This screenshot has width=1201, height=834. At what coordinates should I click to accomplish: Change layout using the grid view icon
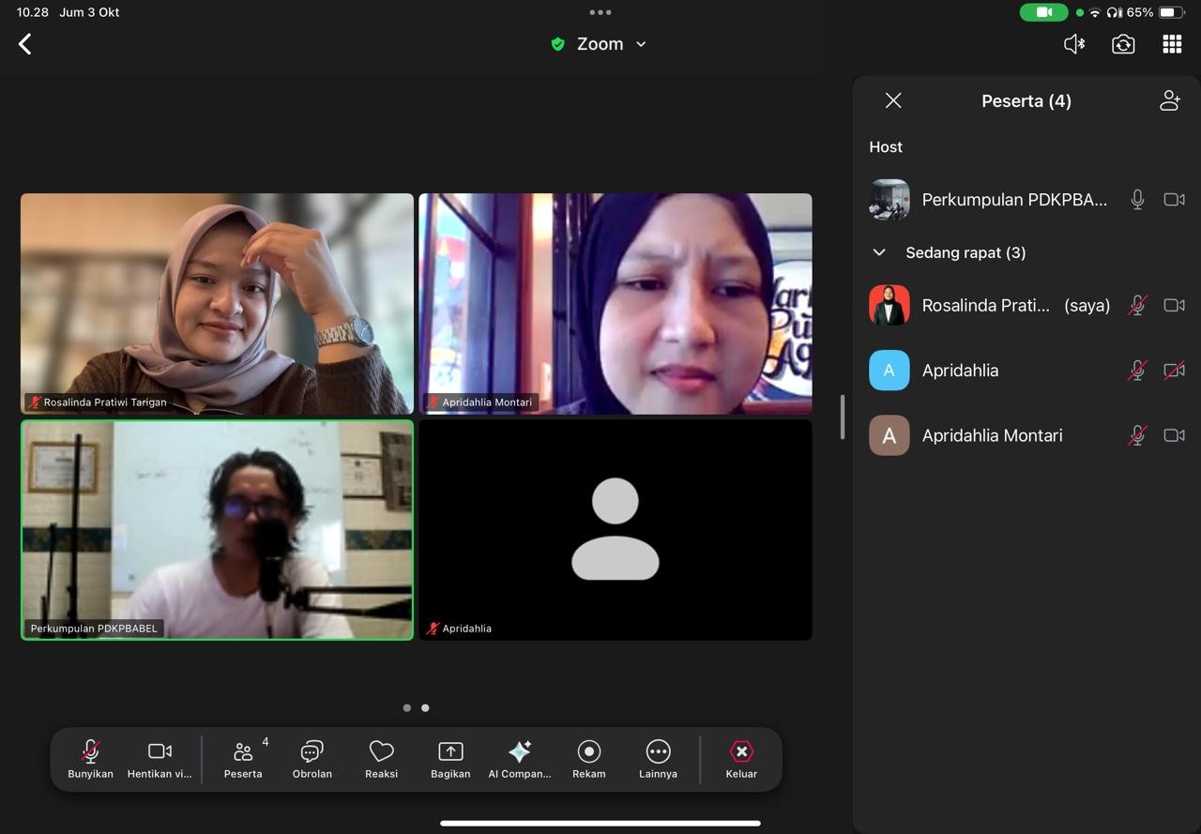coord(1172,44)
